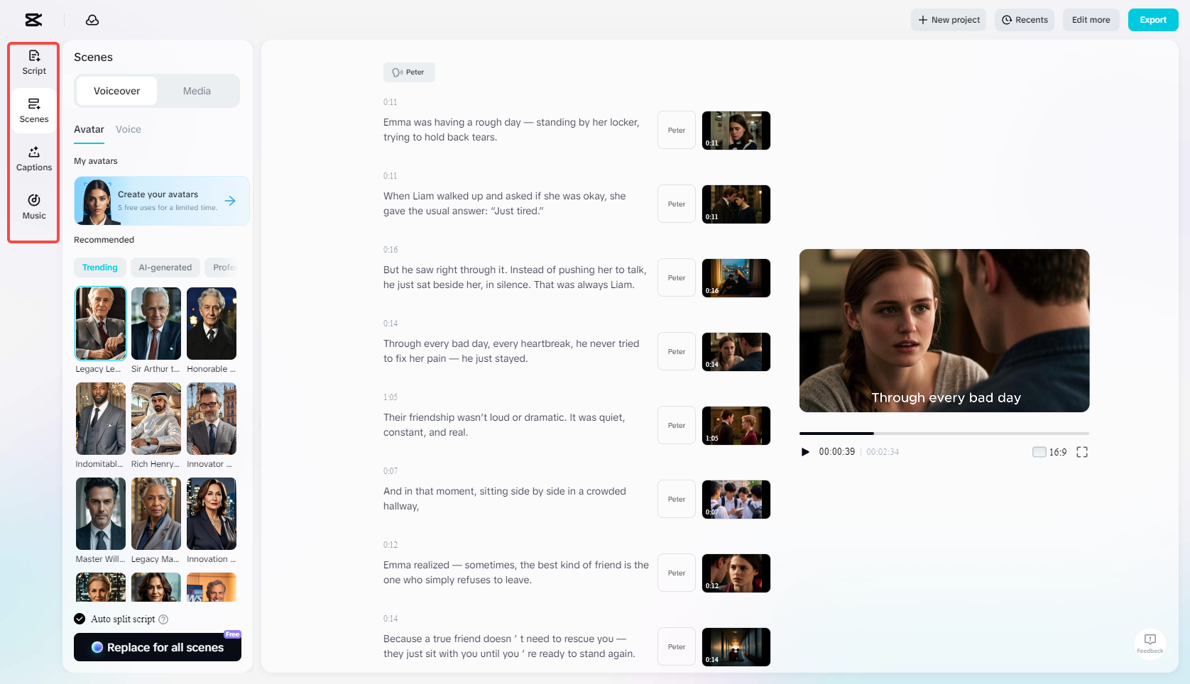
Task: Switch to the Voice tab under Scenes
Action: click(x=129, y=129)
